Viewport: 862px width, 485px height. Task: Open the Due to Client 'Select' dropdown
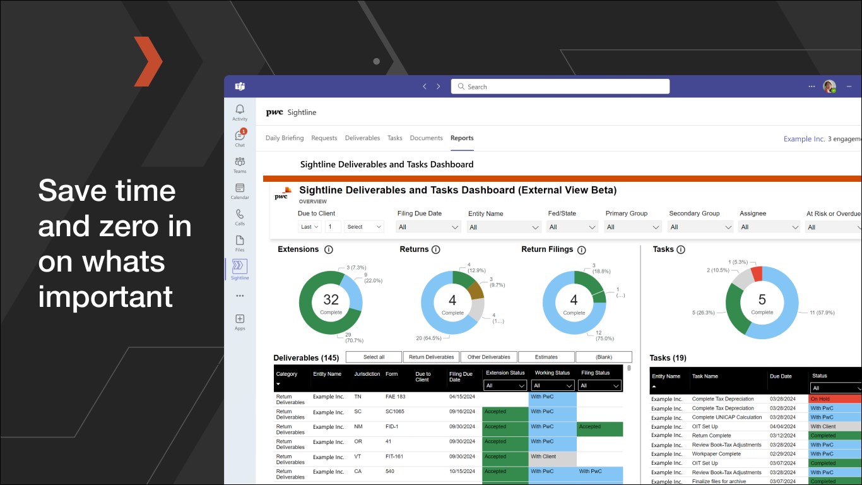coord(364,227)
